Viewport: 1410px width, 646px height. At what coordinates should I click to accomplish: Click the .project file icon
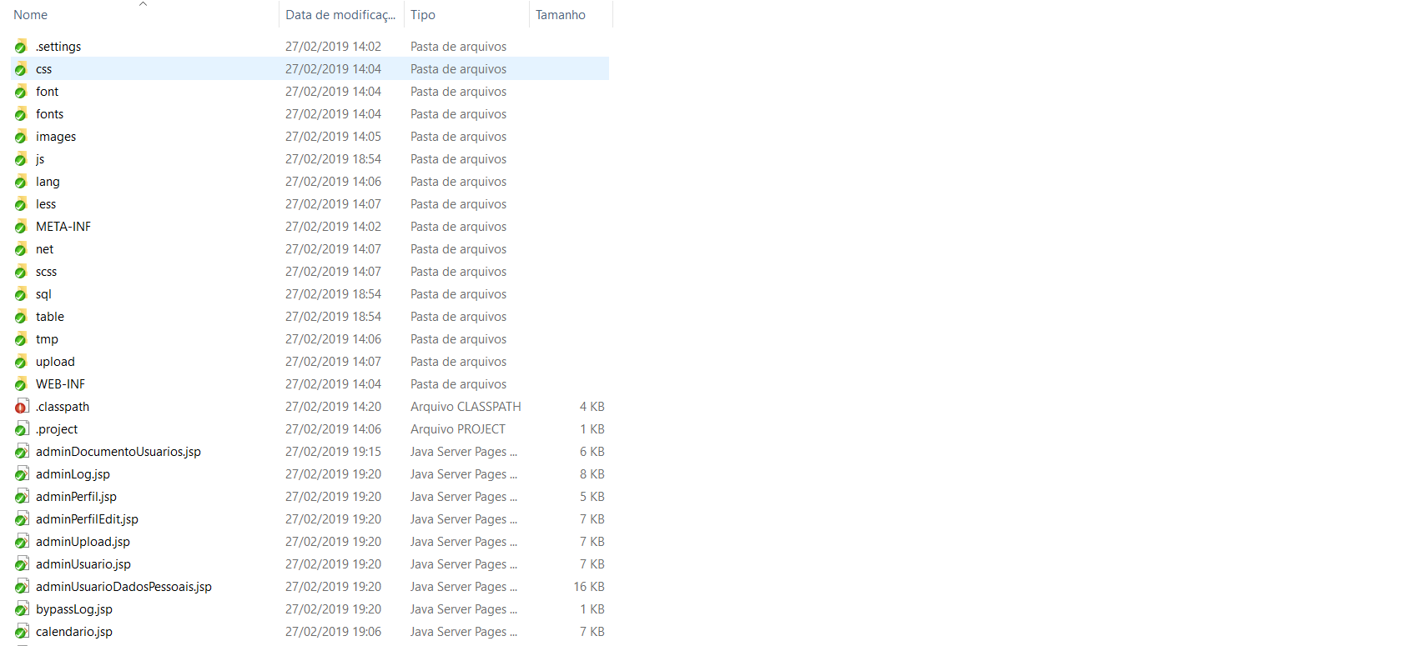(x=22, y=429)
